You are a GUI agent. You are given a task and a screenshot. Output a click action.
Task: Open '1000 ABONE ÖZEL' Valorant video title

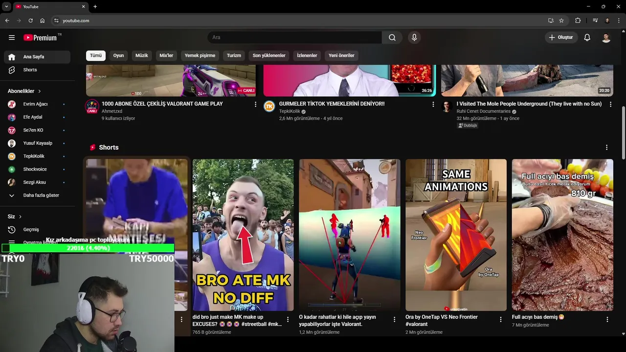click(162, 104)
